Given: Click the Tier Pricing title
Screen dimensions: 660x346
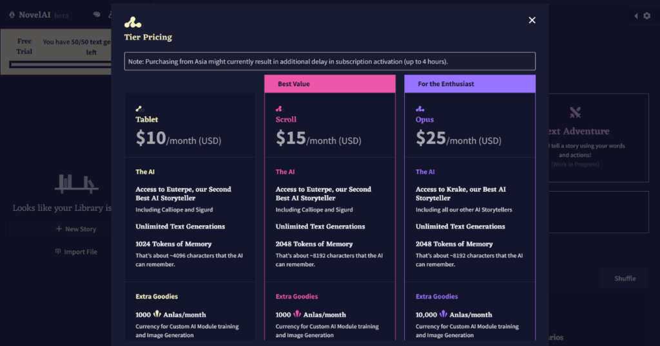Looking at the screenshot, I should tap(148, 37).
